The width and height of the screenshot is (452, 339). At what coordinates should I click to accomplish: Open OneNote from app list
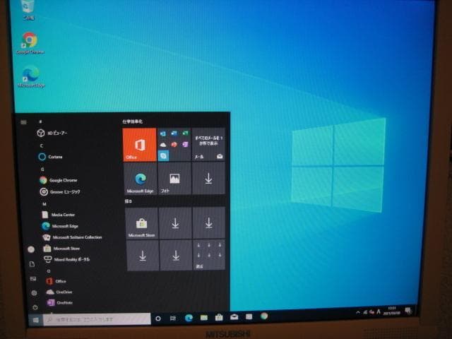[x=59, y=303]
